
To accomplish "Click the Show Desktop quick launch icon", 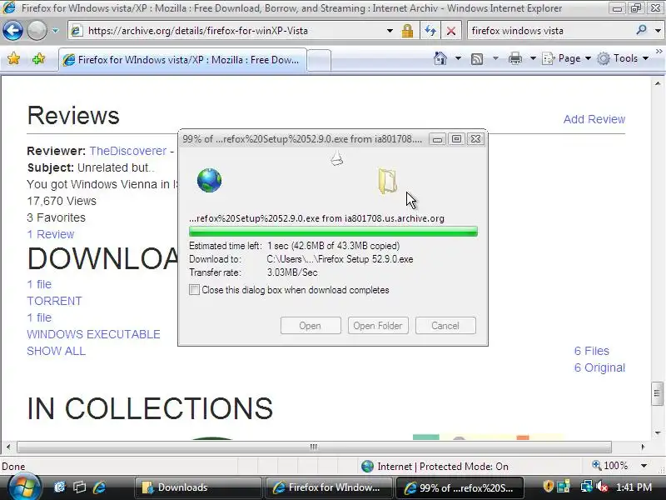I will [x=59, y=487].
